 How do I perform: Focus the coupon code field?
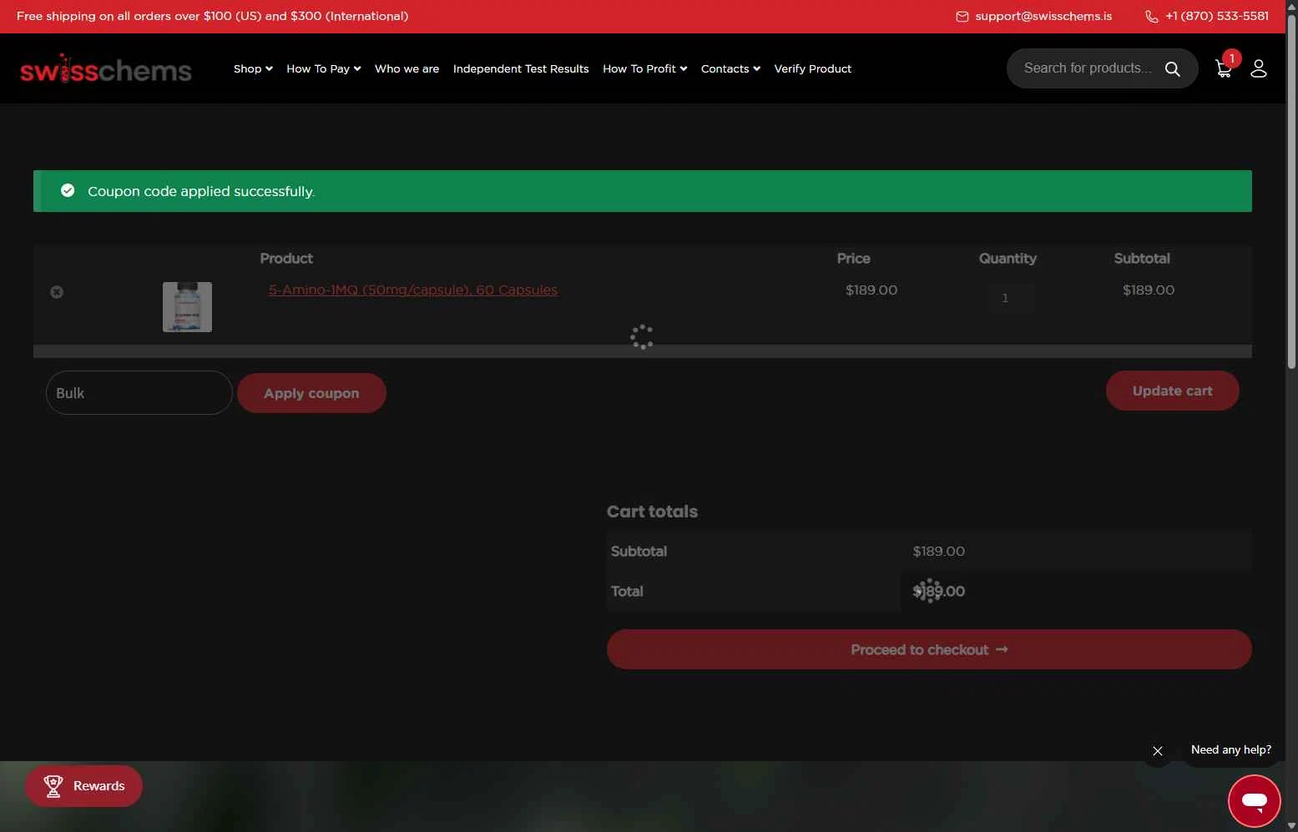[x=139, y=393]
